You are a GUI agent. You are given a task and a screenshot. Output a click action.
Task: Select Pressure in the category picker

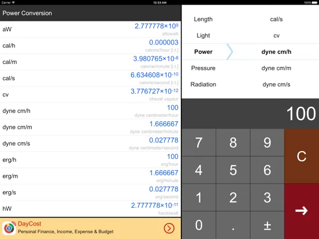tap(203, 68)
